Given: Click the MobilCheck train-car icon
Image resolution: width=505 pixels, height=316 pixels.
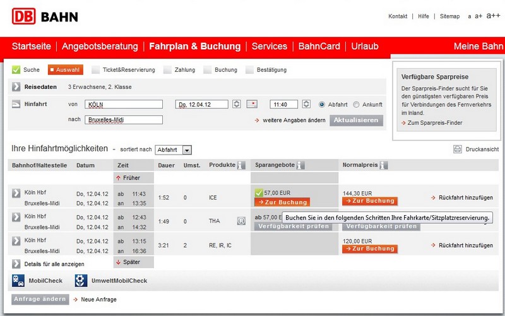Looking at the screenshot, I should tap(18, 280).
